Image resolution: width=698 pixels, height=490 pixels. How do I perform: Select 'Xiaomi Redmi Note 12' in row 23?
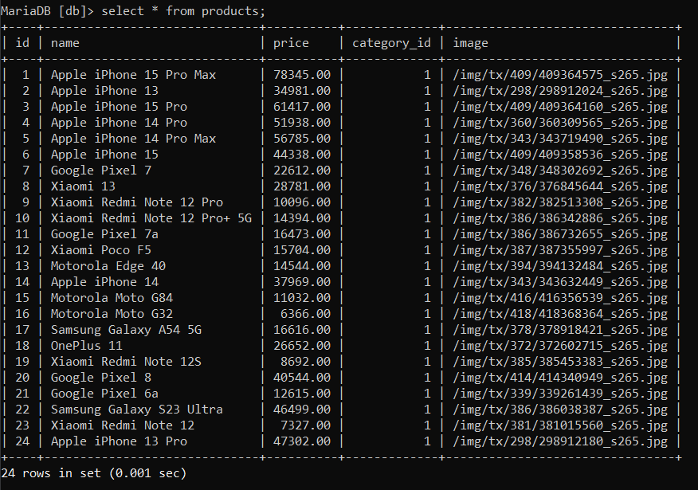click(x=123, y=425)
